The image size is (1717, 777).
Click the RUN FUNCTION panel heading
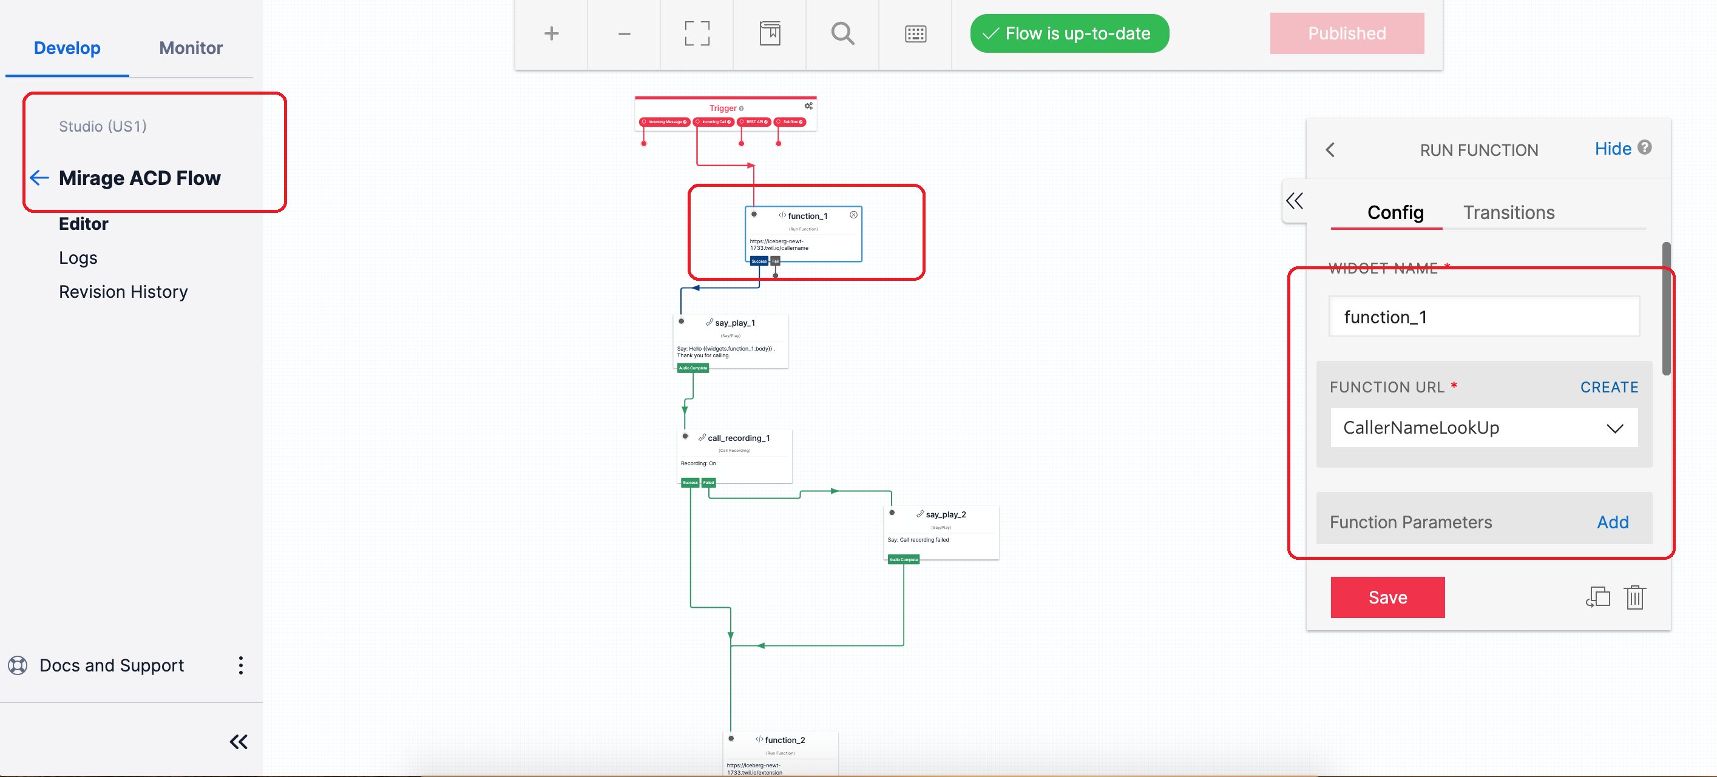[1478, 150]
